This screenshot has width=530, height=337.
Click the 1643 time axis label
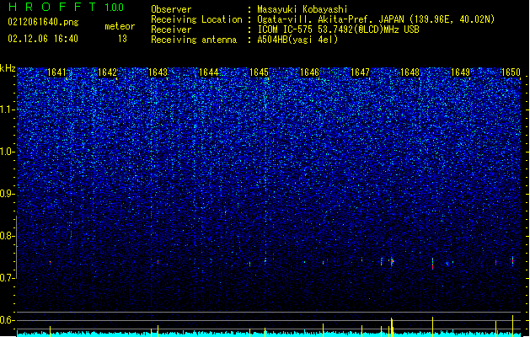click(x=158, y=72)
